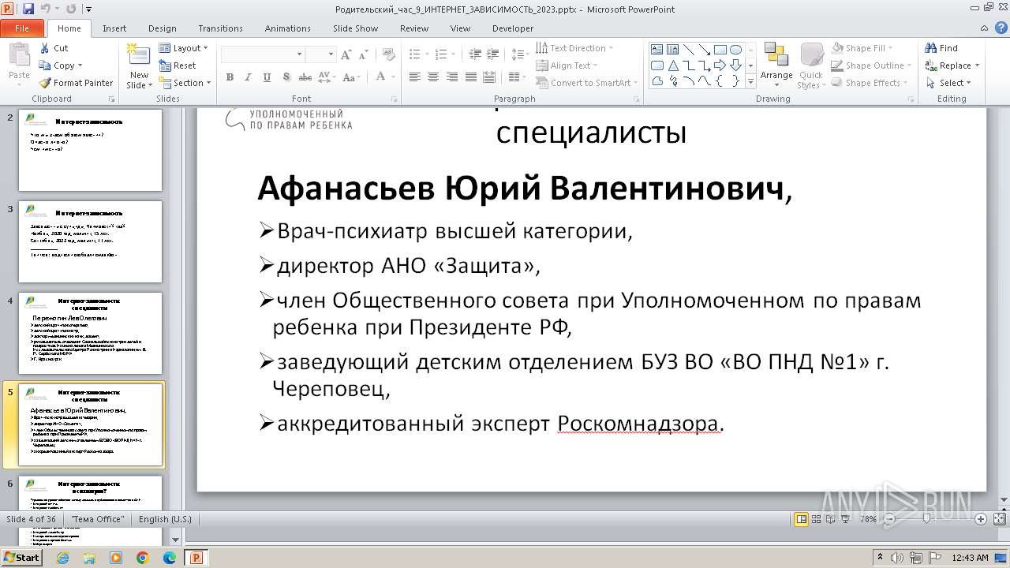The image size is (1010, 568).
Task: Center paragraph text
Action: coord(433,77)
